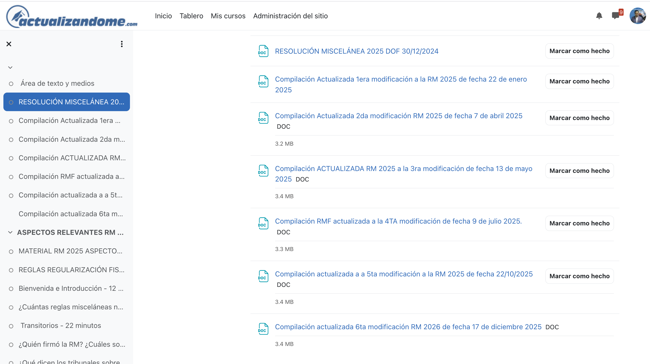Collapse the top unnamed sidebar section chevron
Viewport: 650px width, 364px height.
pos(10,67)
